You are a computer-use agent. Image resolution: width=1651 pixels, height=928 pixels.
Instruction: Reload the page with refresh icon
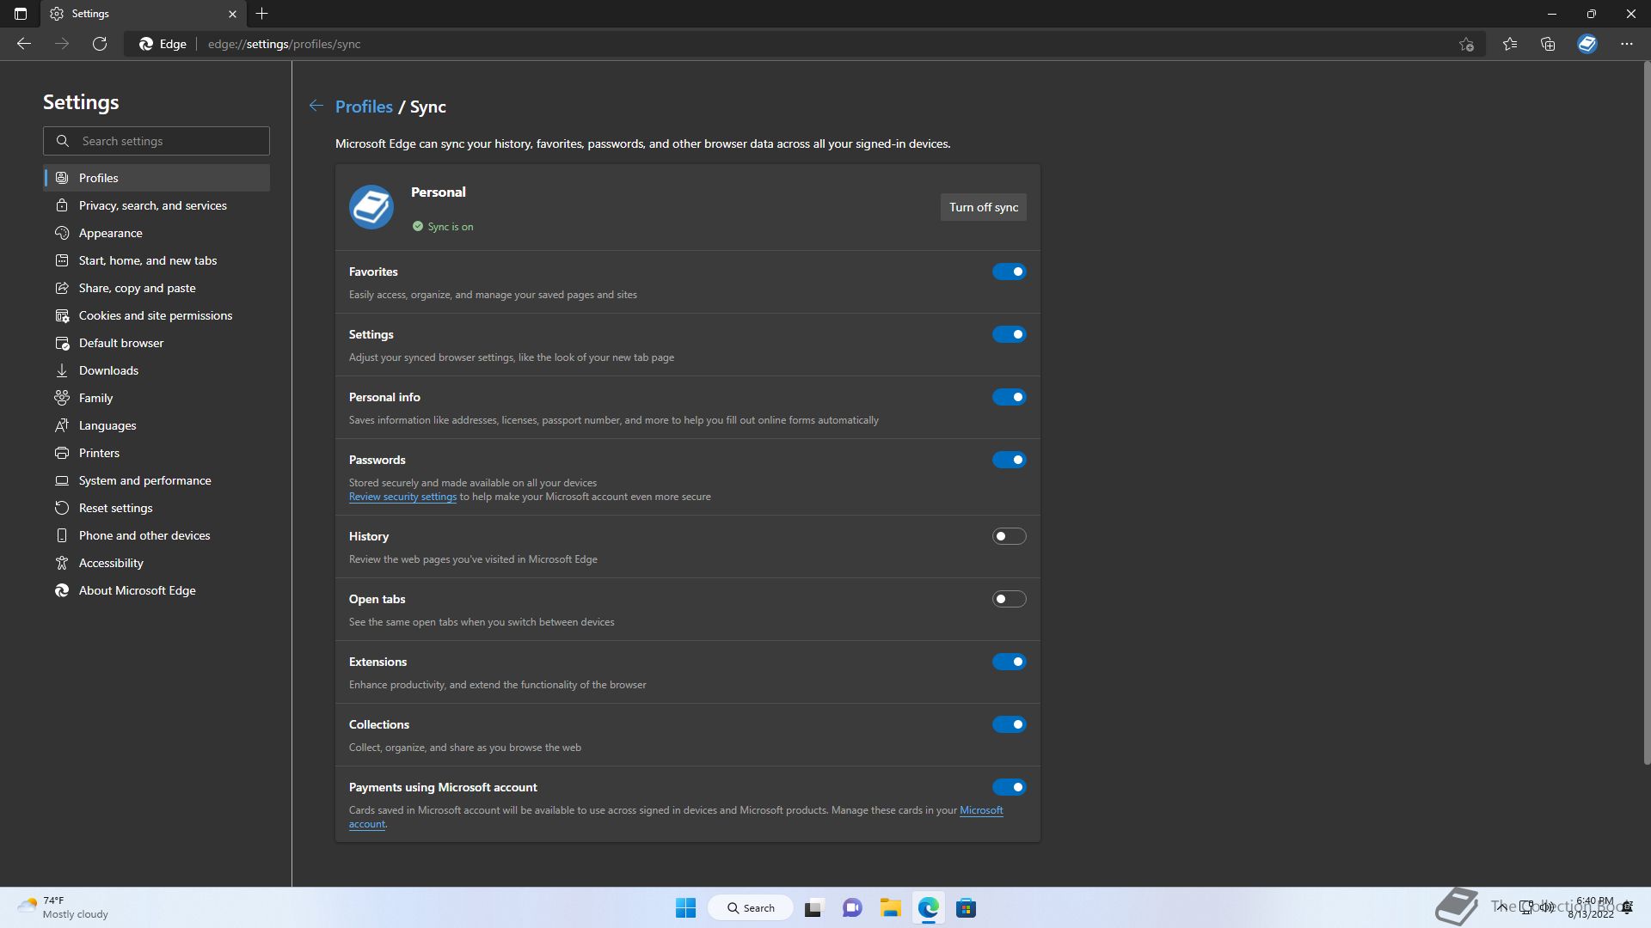point(100,44)
